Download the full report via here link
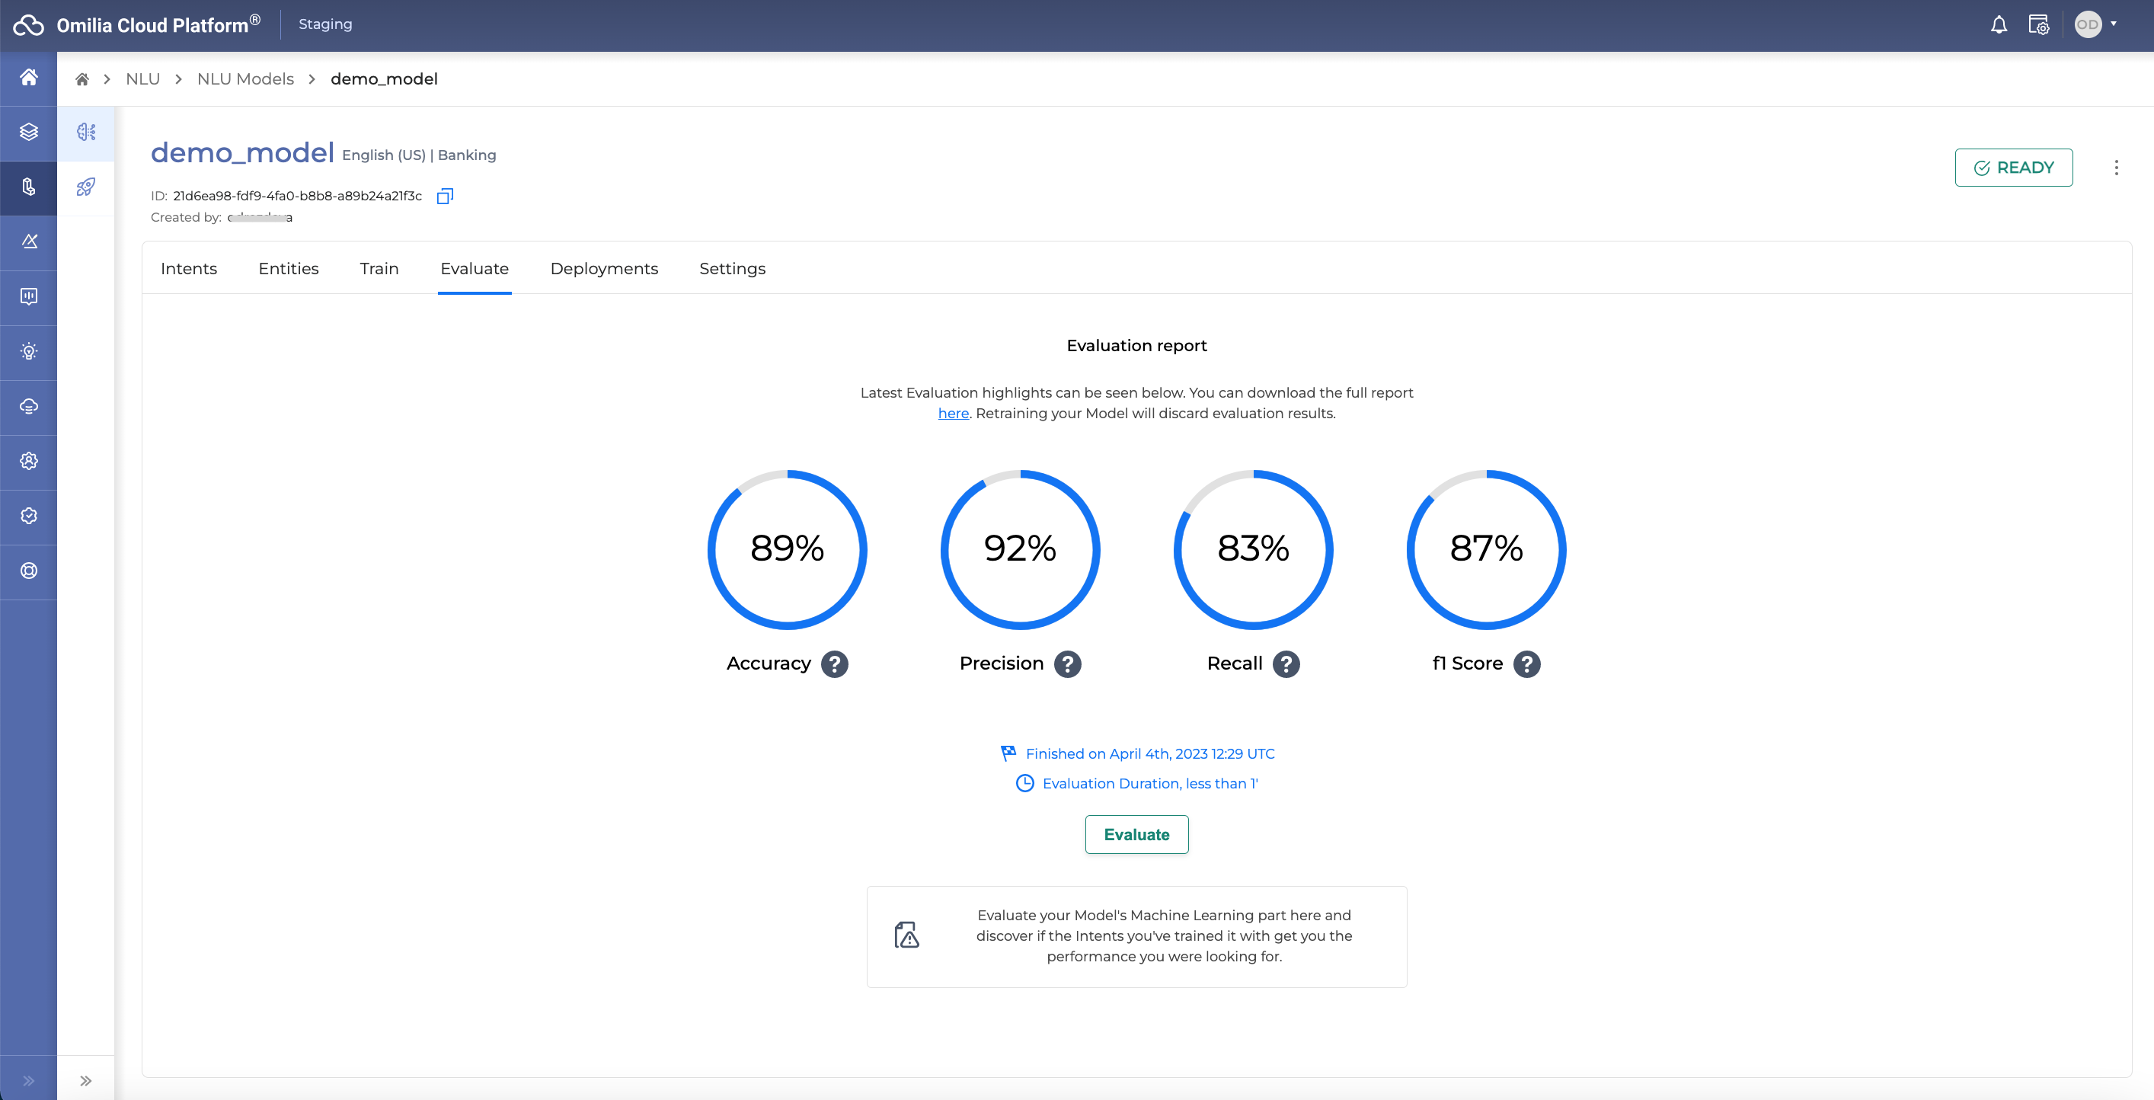 click(954, 413)
